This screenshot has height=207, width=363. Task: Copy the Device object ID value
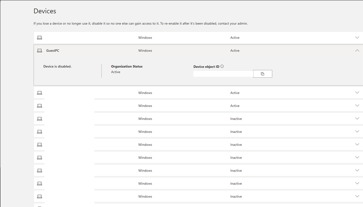click(262, 74)
